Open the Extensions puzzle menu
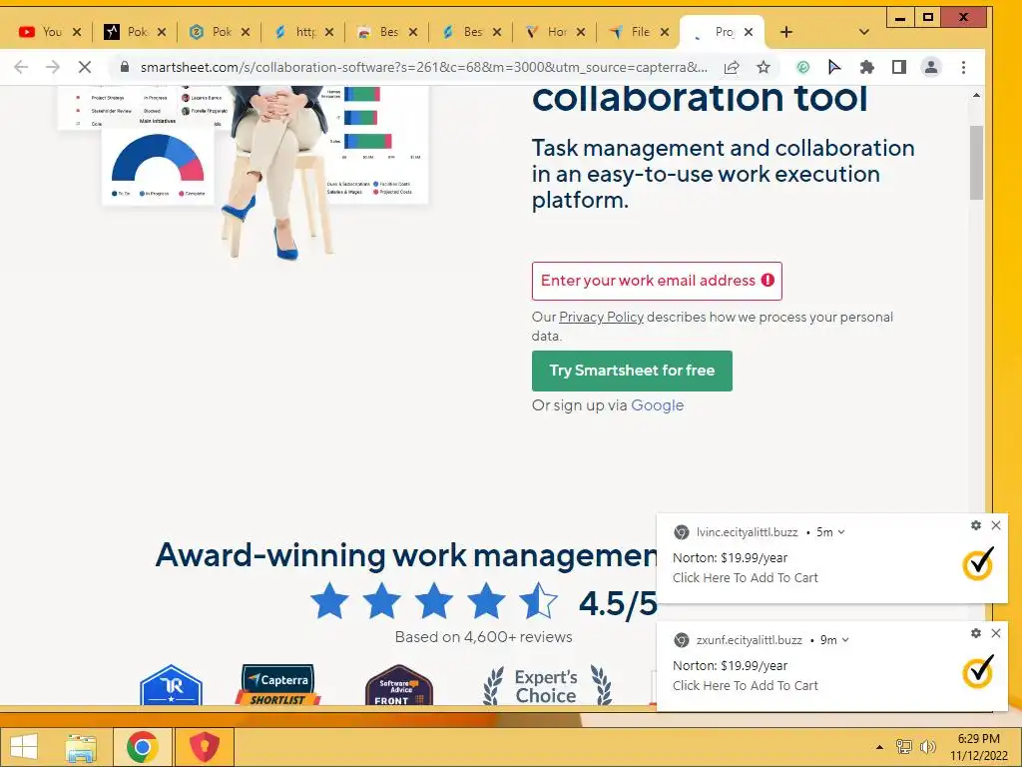This screenshot has width=1022, height=767. [x=867, y=67]
